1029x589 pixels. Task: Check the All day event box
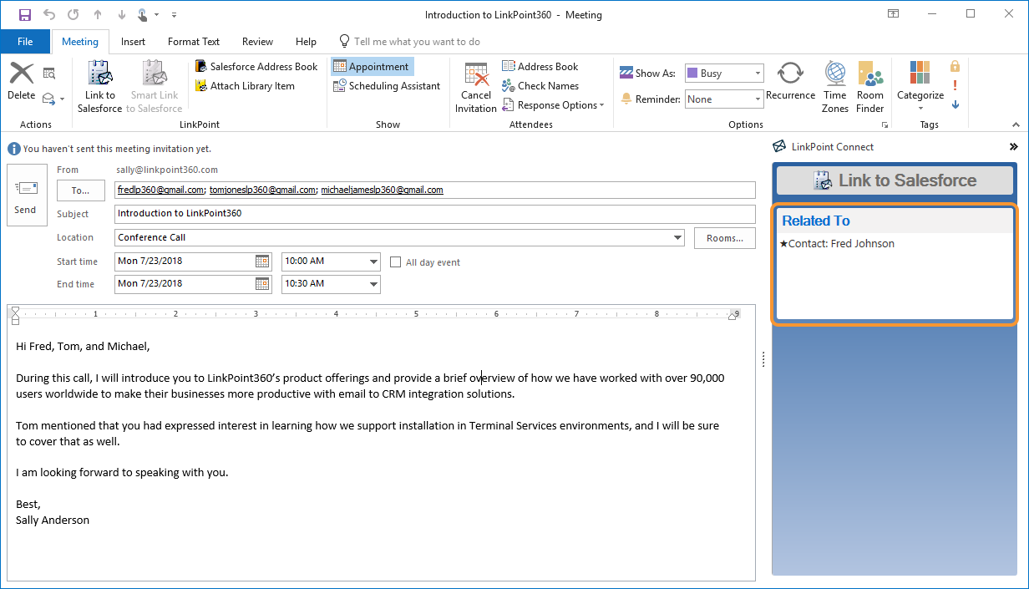tap(396, 262)
